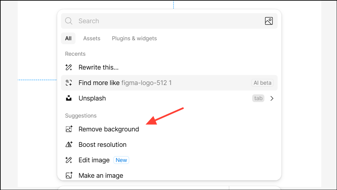This screenshot has width=337, height=190.
Task: Click the New badge beside Edit image
Action: tap(121, 160)
